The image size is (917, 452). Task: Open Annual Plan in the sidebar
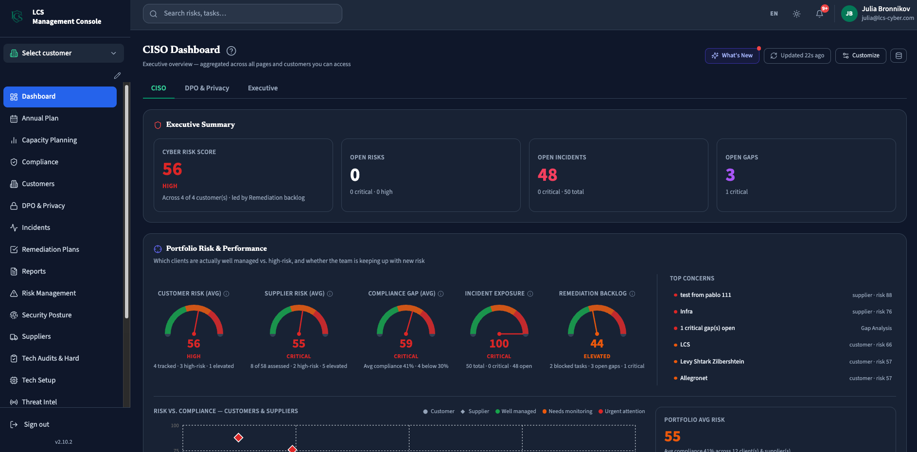click(60, 118)
